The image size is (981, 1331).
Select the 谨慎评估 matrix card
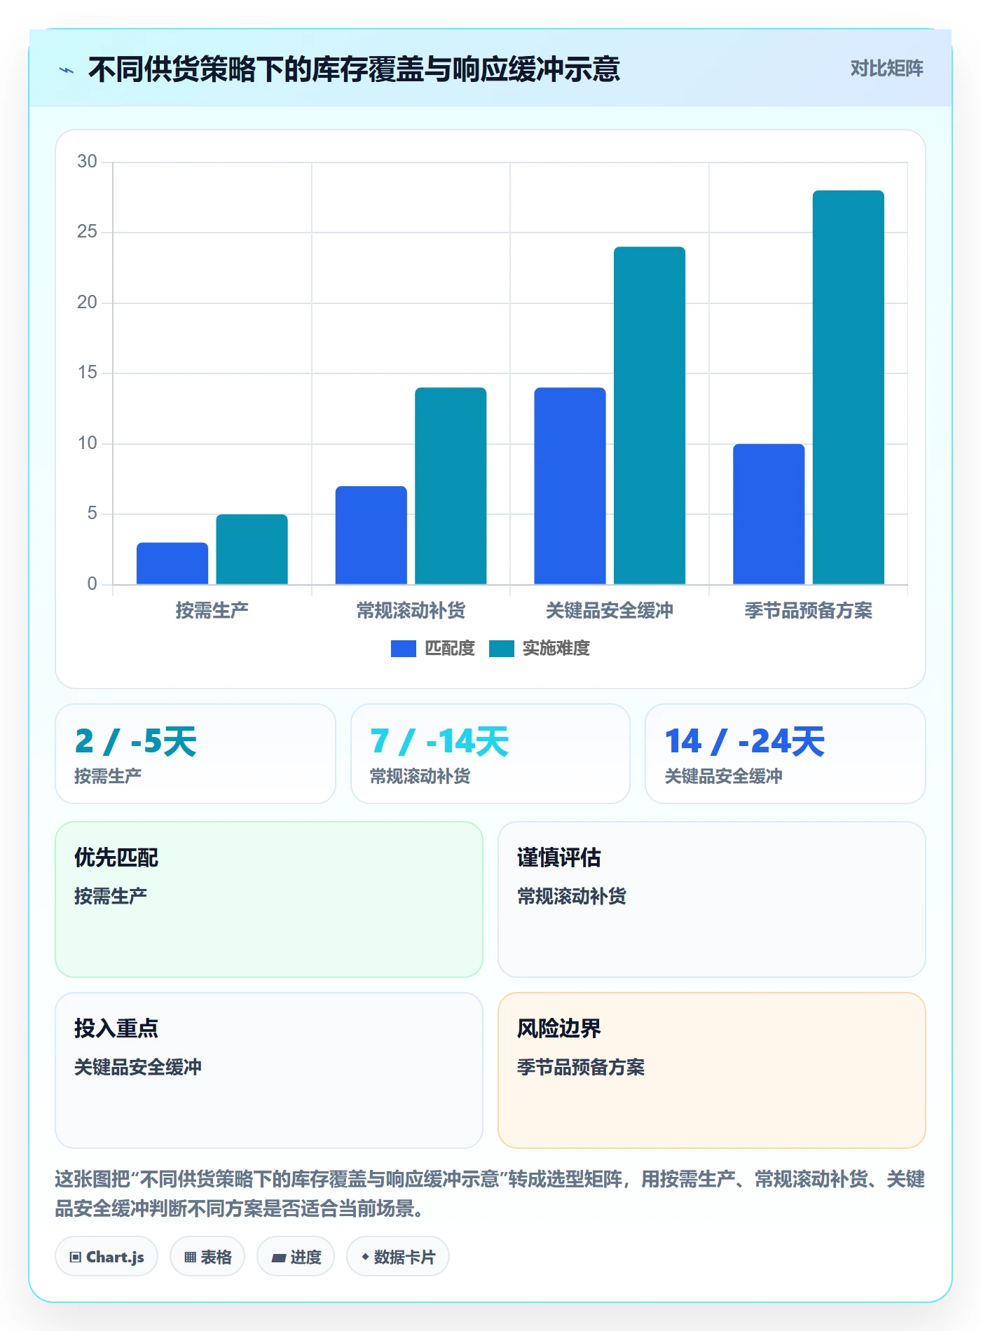click(712, 899)
